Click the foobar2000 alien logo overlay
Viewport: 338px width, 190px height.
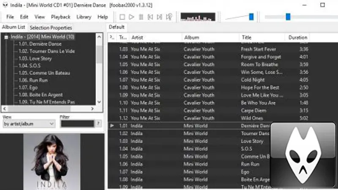click(303, 155)
